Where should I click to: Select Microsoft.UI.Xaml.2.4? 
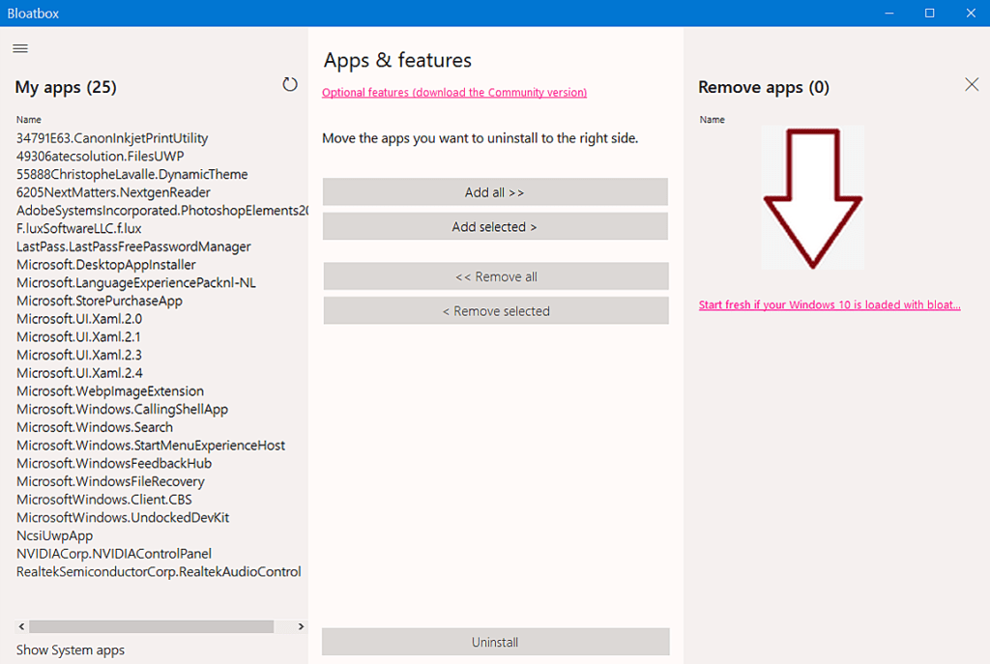tap(79, 373)
